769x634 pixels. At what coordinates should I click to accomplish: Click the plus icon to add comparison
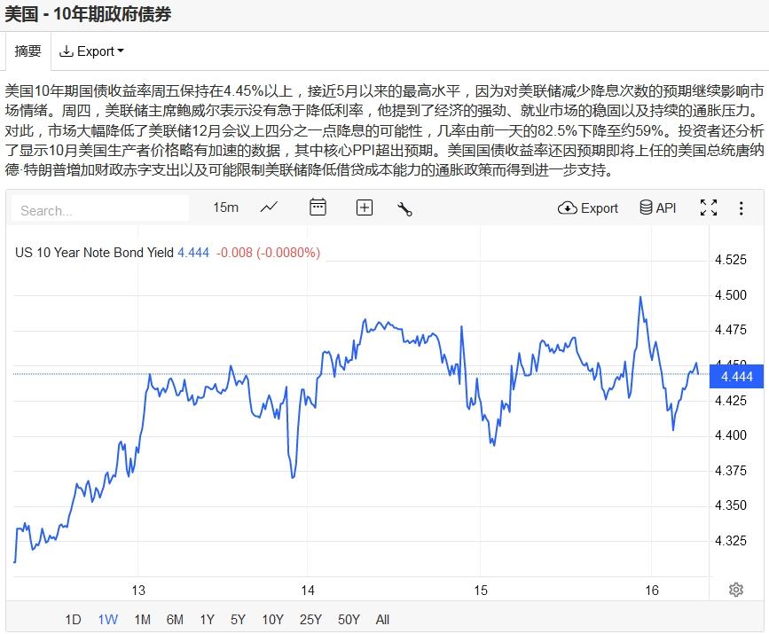(365, 207)
